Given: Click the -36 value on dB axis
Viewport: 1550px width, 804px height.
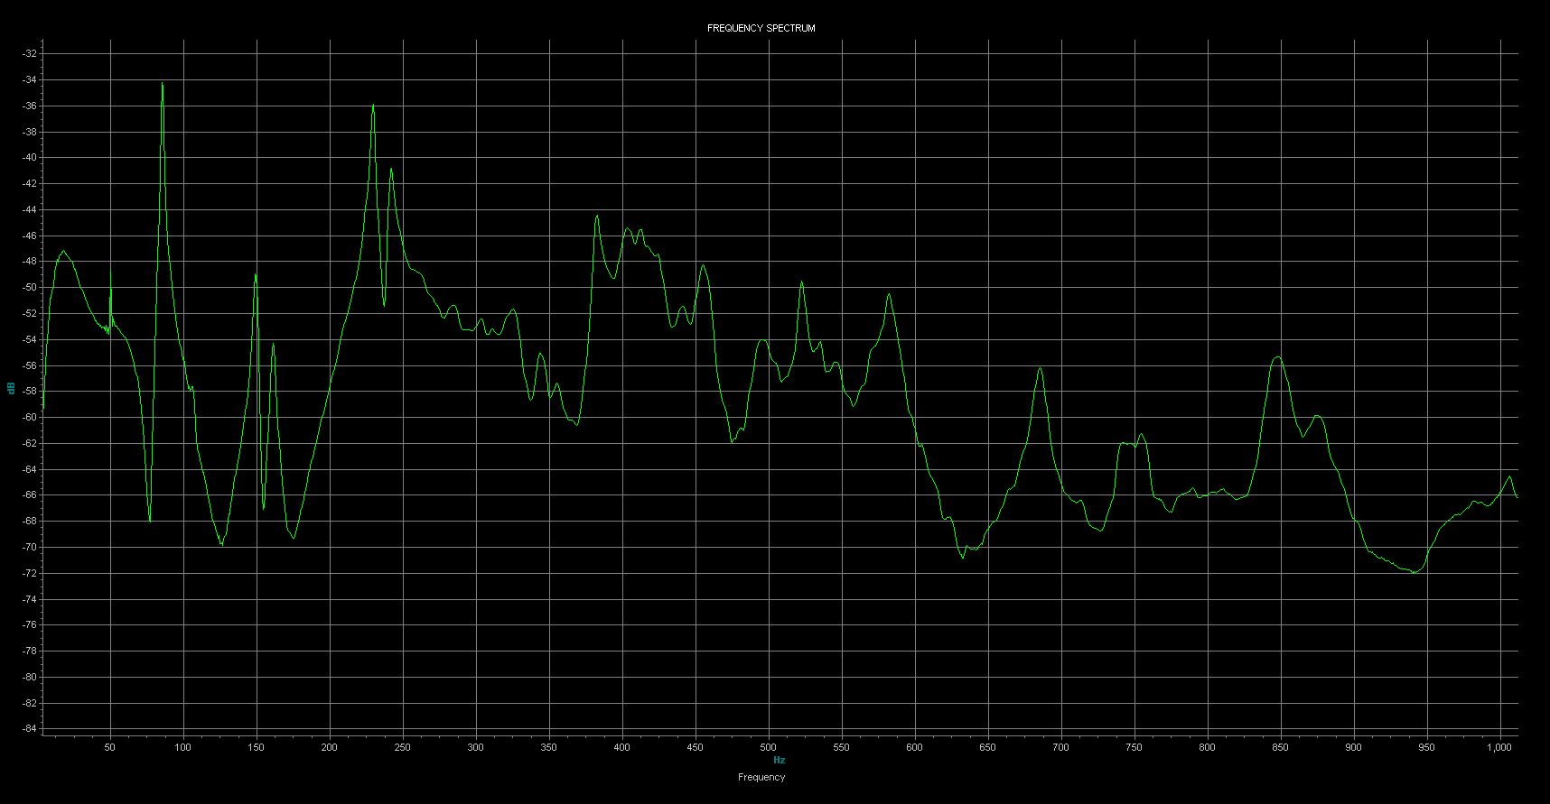Looking at the screenshot, I should click(30, 106).
